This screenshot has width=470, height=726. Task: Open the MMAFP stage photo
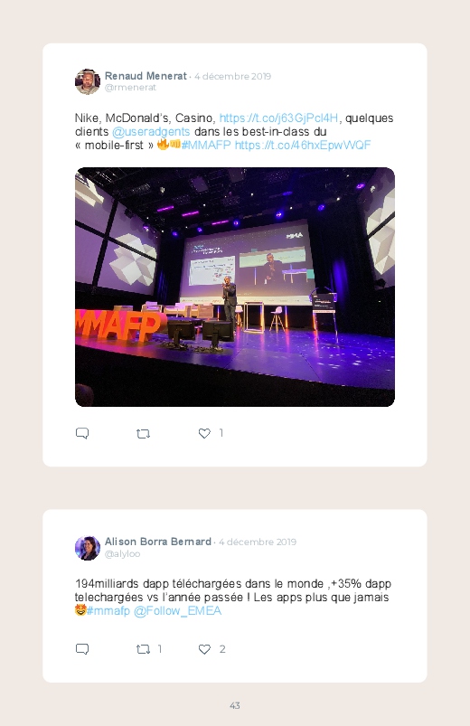235,288
